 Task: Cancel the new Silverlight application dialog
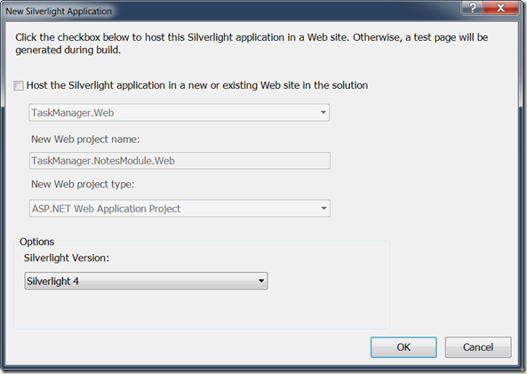tap(478, 347)
